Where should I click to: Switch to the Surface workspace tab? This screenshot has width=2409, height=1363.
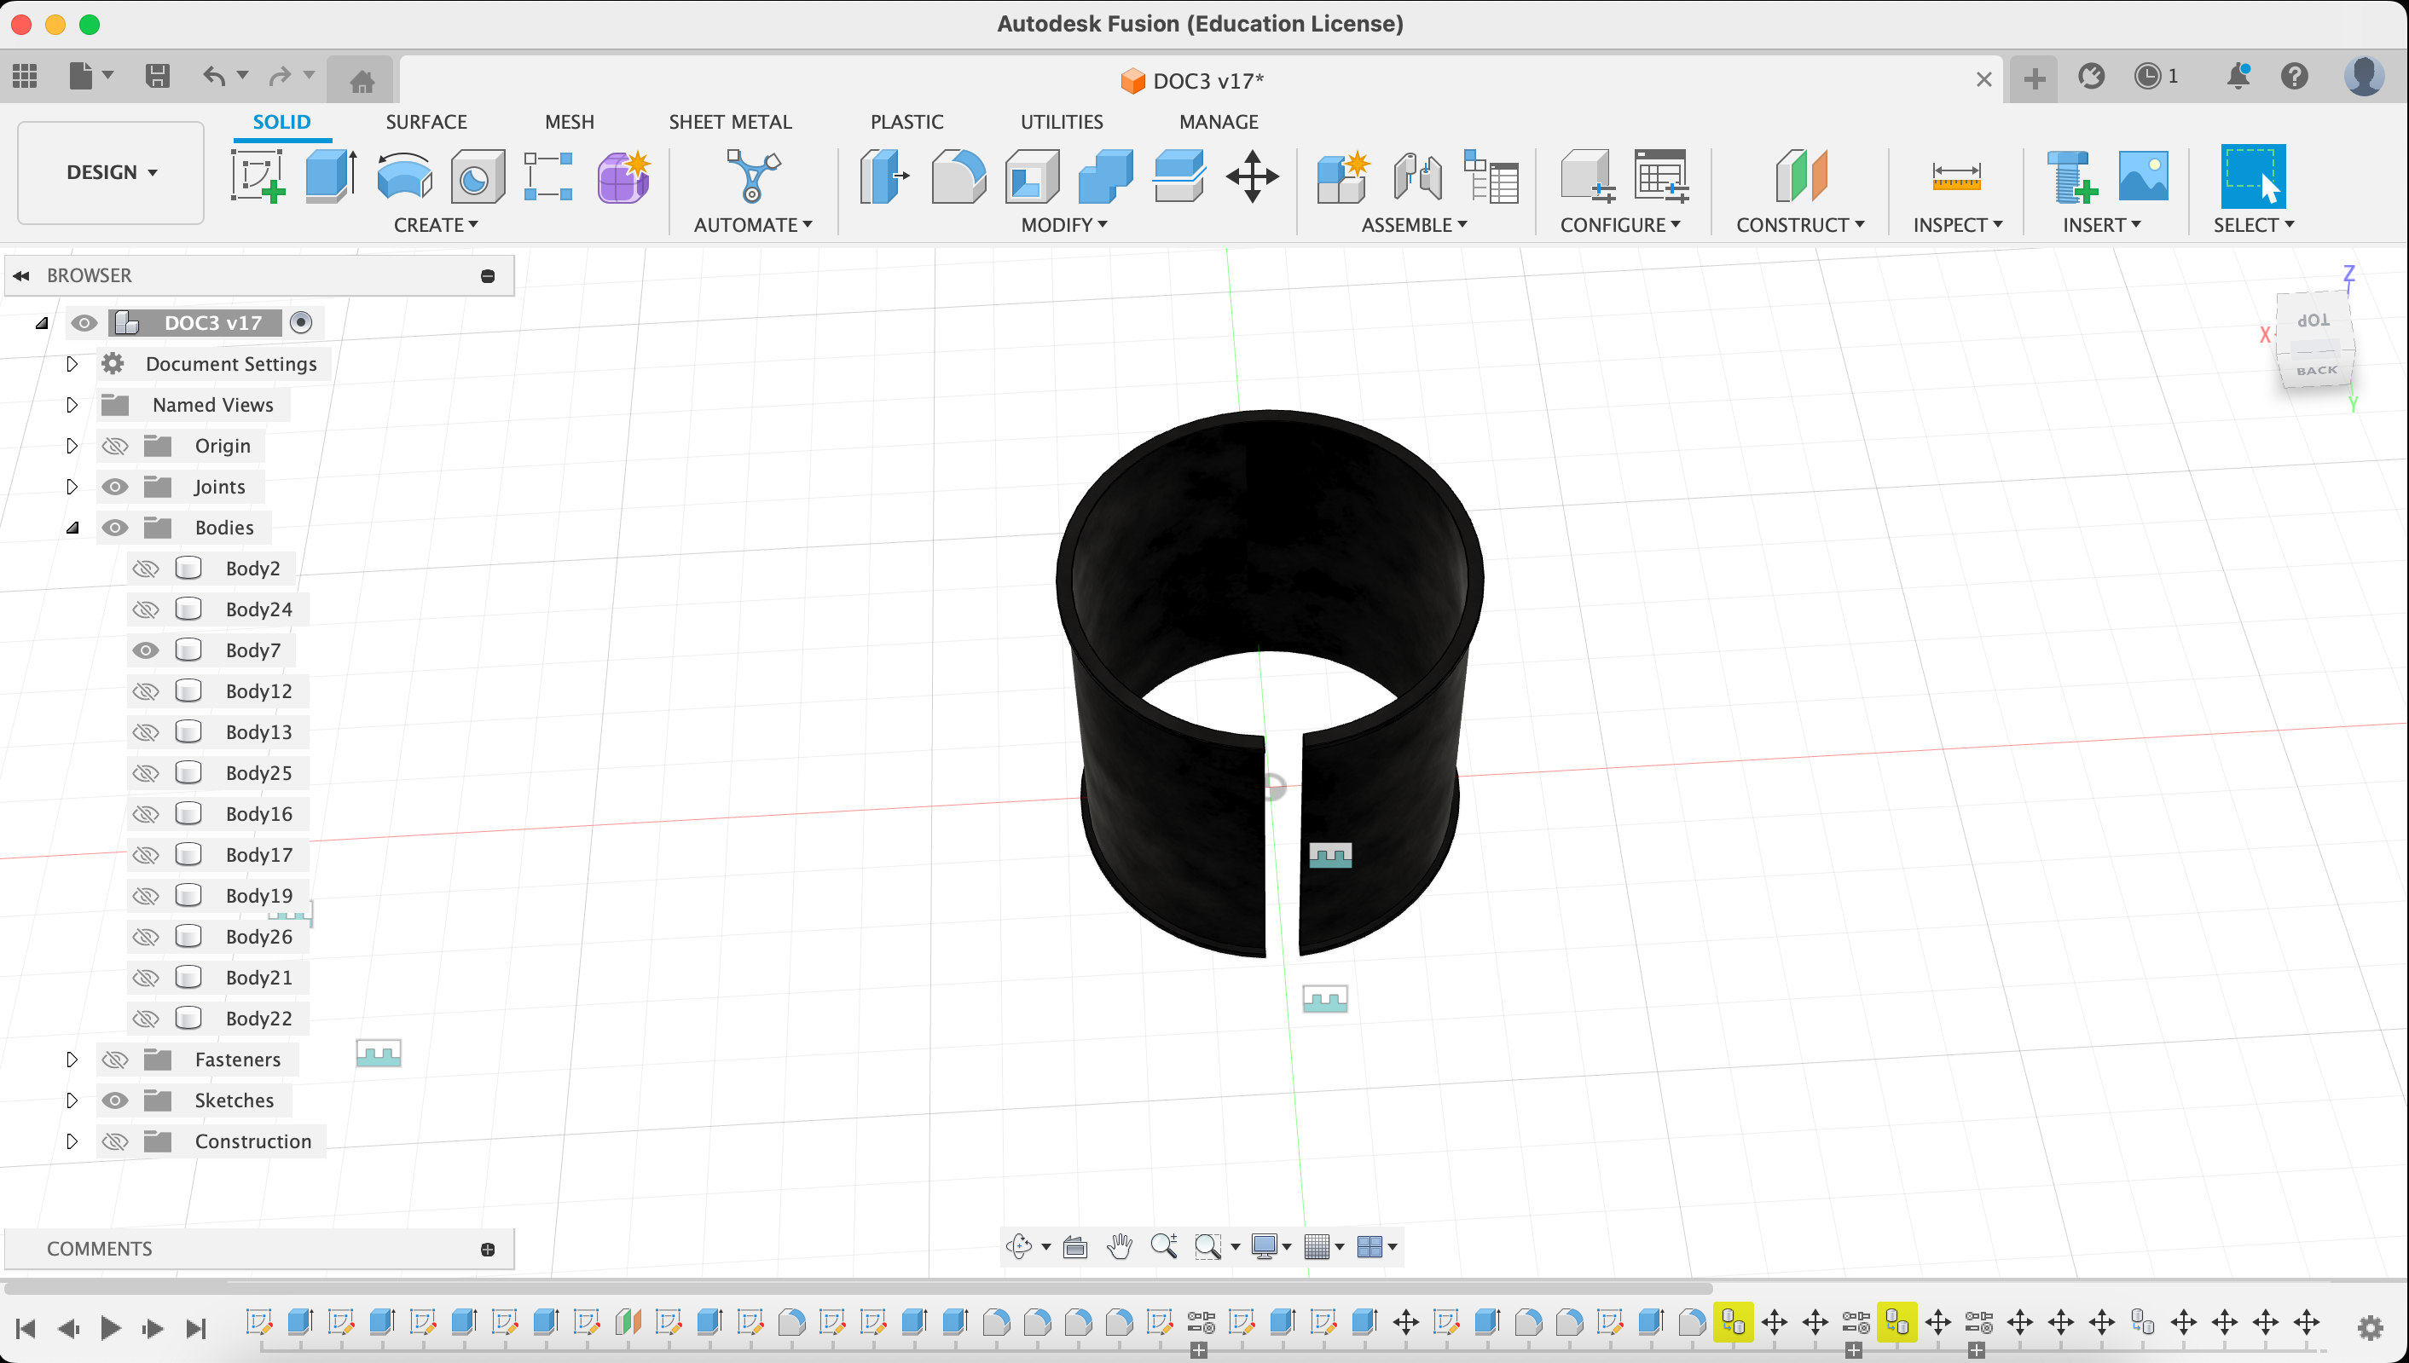coord(427,121)
